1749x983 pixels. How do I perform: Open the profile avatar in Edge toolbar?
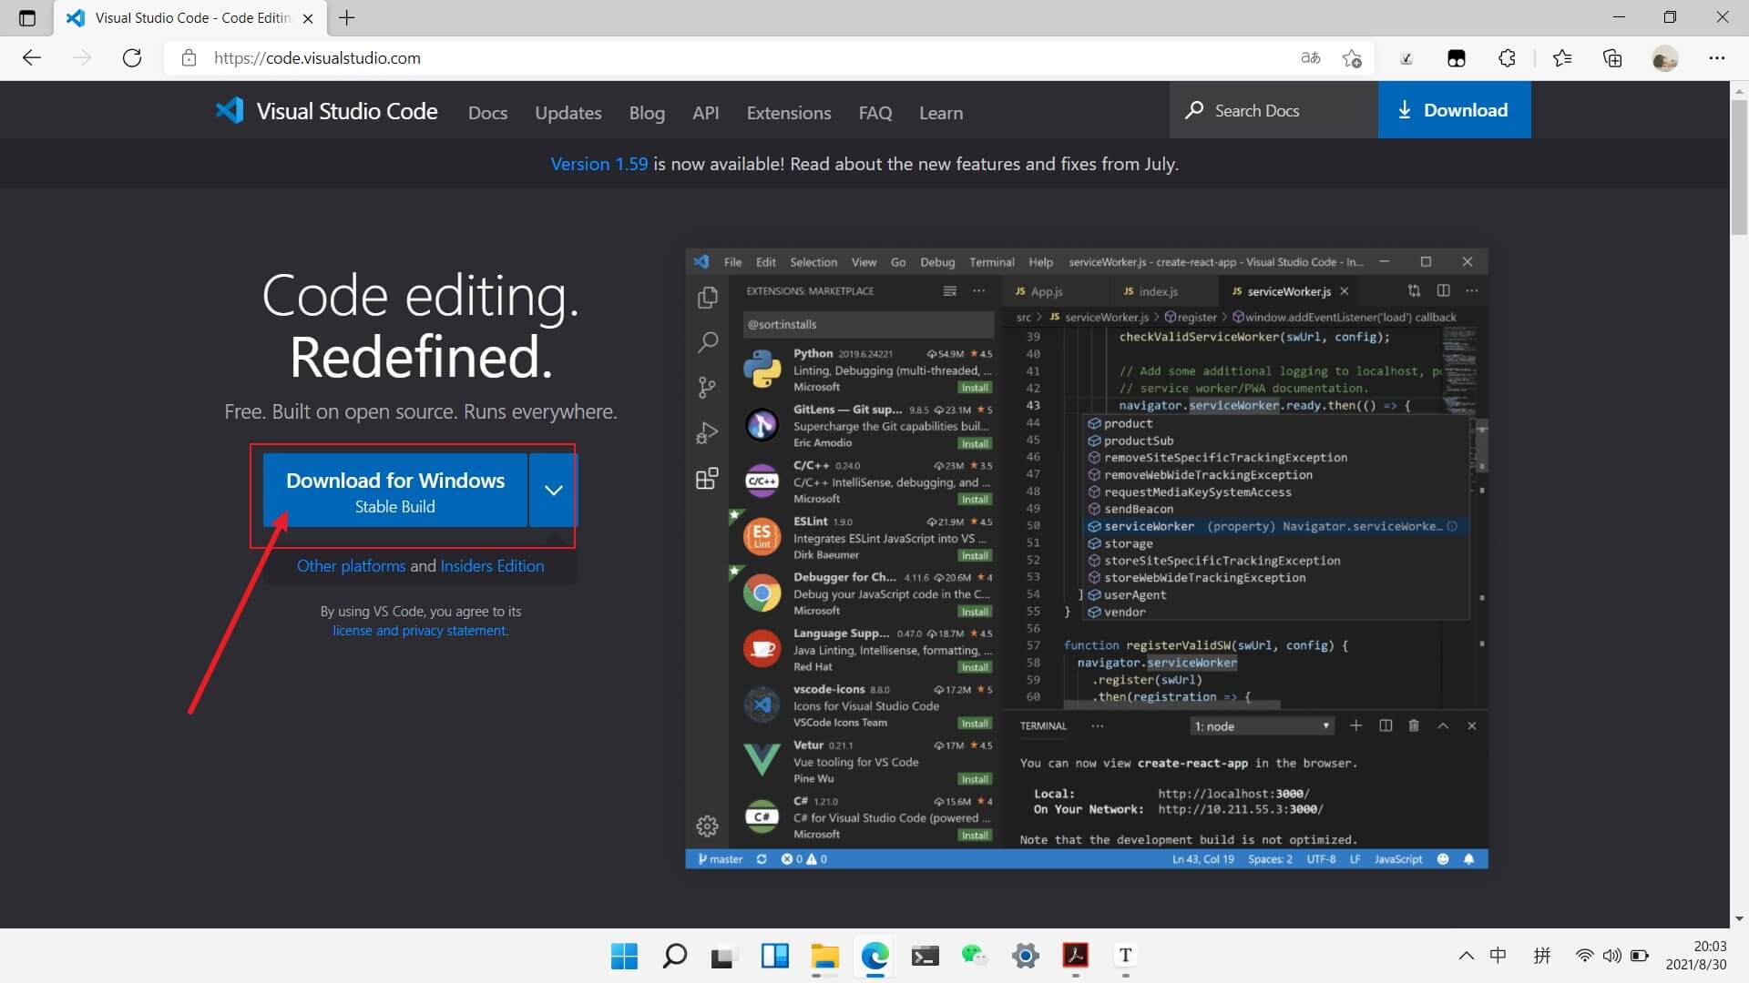[1665, 58]
